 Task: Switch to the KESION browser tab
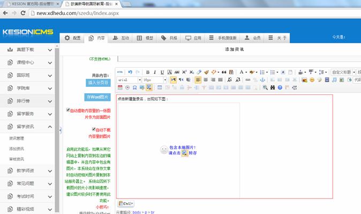pyautogui.click(x=32, y=4)
